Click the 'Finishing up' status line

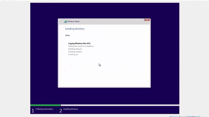(73, 55)
